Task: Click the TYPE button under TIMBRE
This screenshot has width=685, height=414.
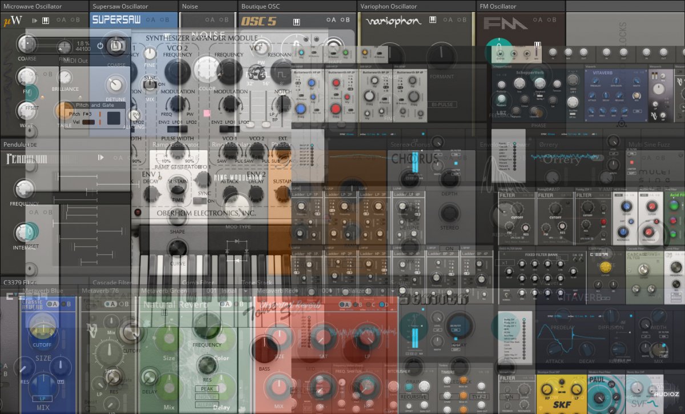Action: (478, 397)
